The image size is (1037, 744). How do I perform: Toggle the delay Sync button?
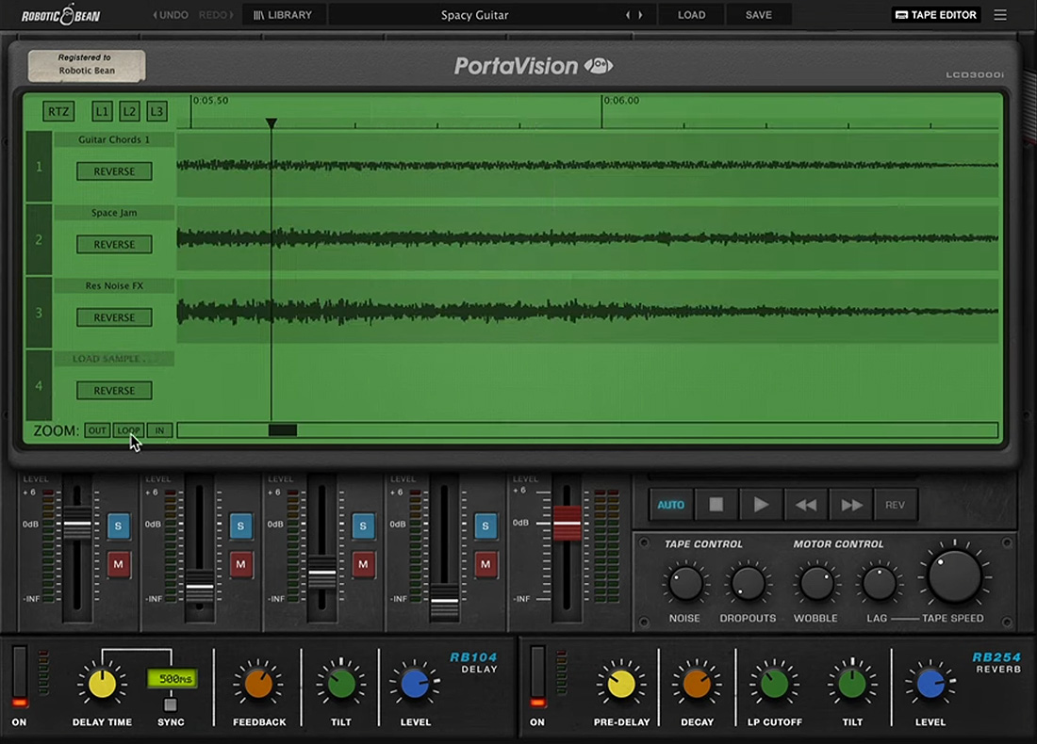171,705
